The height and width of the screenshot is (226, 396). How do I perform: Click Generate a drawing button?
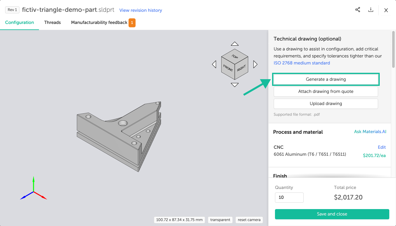click(326, 79)
